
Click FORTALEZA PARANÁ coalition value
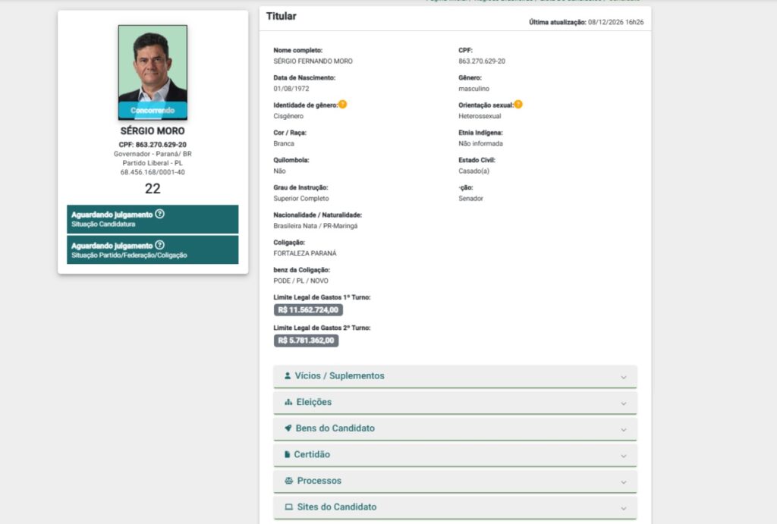(305, 253)
